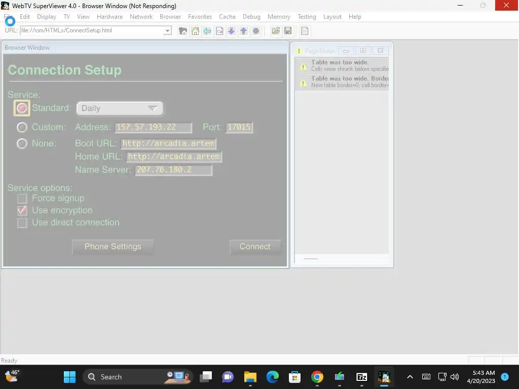Click the Phone Settings button
Image resolution: width=519 pixels, height=389 pixels.
(113, 247)
